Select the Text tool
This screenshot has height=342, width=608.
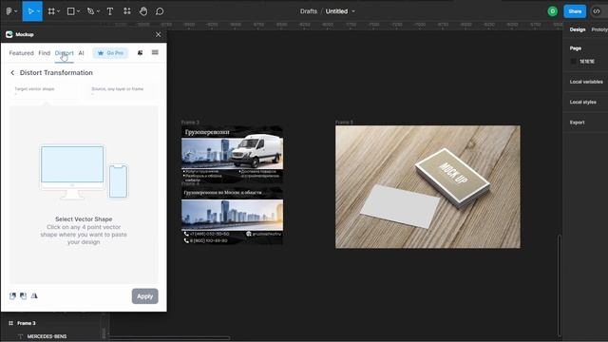[x=110, y=11]
